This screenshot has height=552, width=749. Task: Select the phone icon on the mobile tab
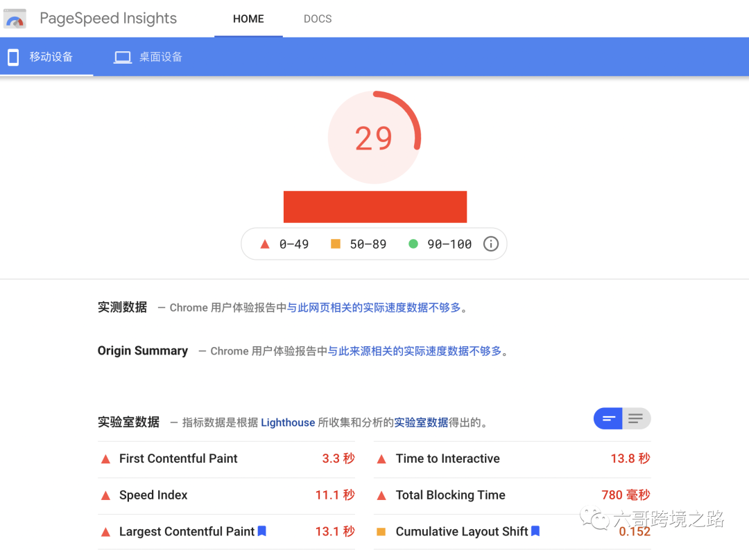(x=12, y=57)
